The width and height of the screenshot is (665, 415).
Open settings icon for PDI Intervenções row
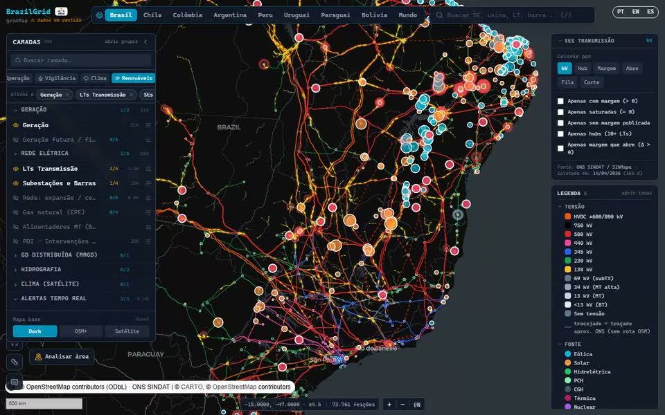148,241
